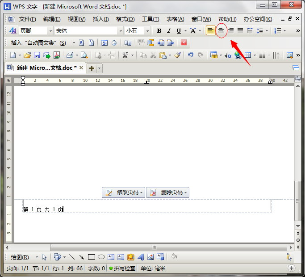
Task: Show next header-footer icon
Action: (171, 43)
